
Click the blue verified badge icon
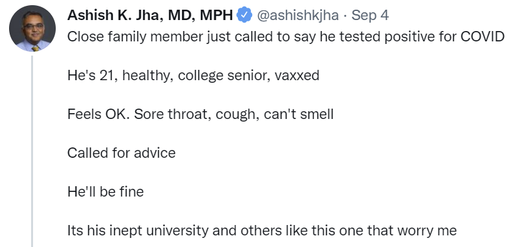(x=244, y=15)
